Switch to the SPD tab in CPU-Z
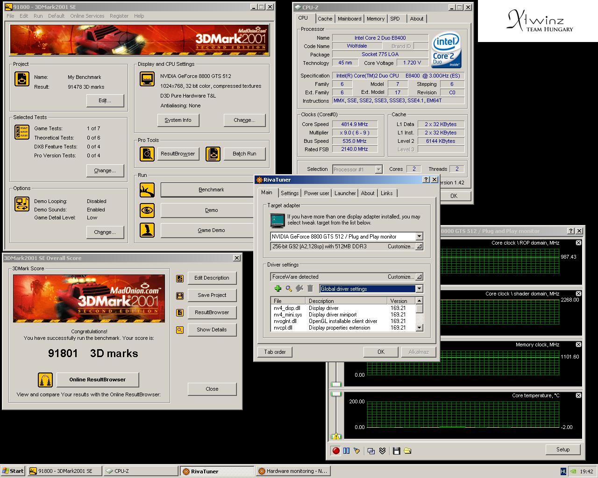The width and height of the screenshot is (598, 478). [395, 19]
